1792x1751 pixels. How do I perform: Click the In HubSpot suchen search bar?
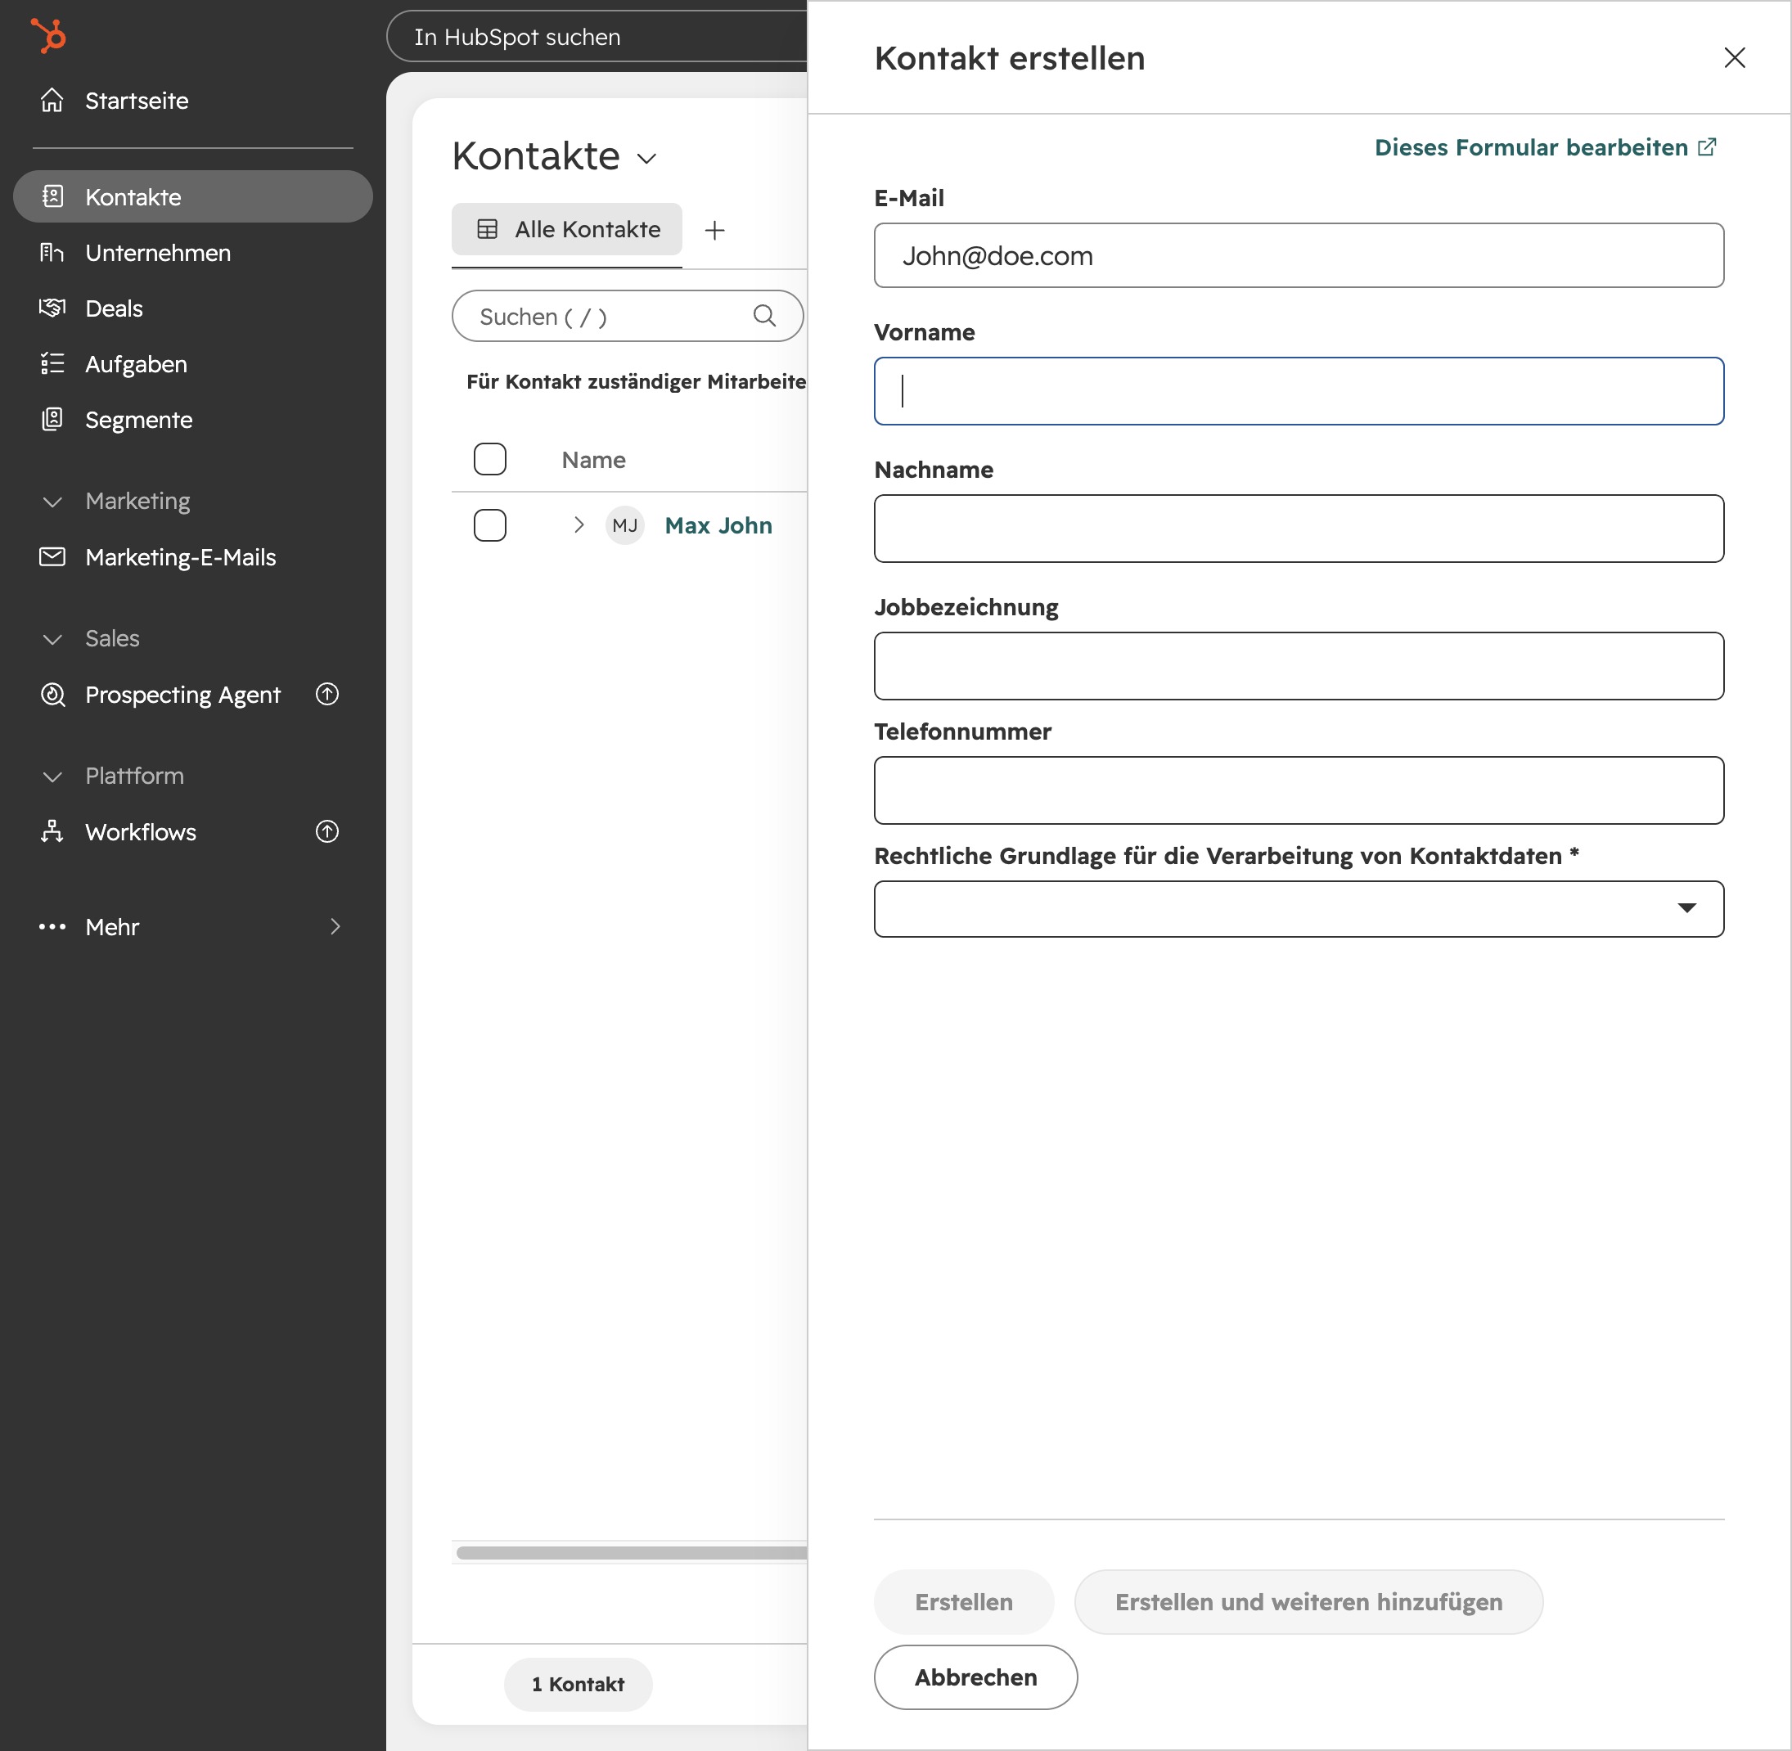(597, 37)
